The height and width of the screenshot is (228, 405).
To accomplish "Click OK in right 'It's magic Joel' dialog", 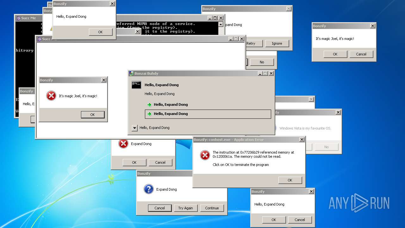I will [x=335, y=54].
